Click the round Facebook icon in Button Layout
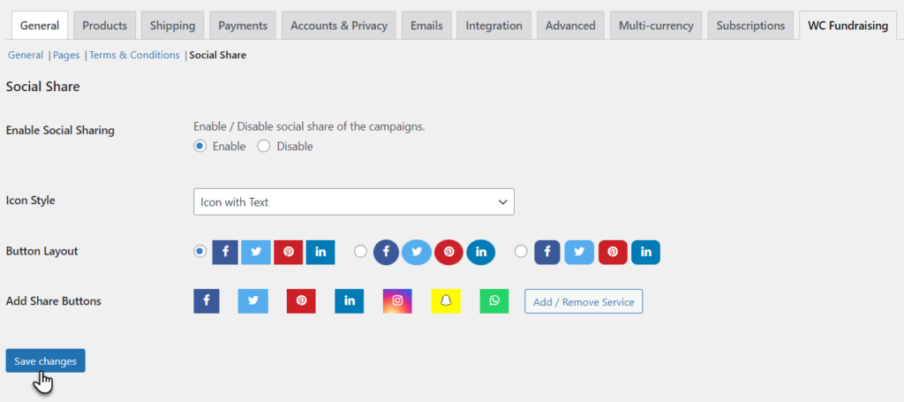Image resolution: width=904 pixels, height=402 pixels. click(x=387, y=252)
